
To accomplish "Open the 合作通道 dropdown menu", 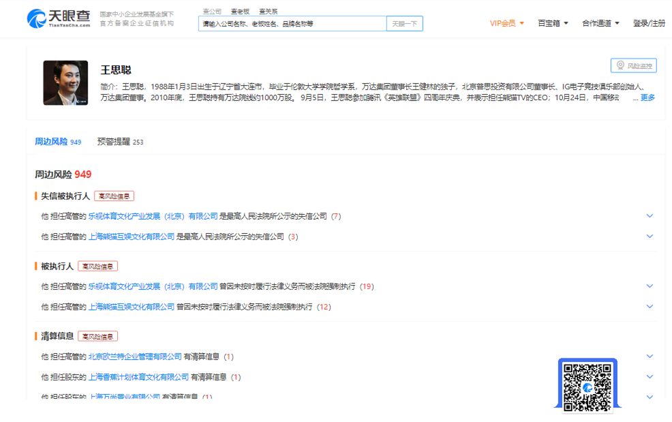I will pos(598,22).
